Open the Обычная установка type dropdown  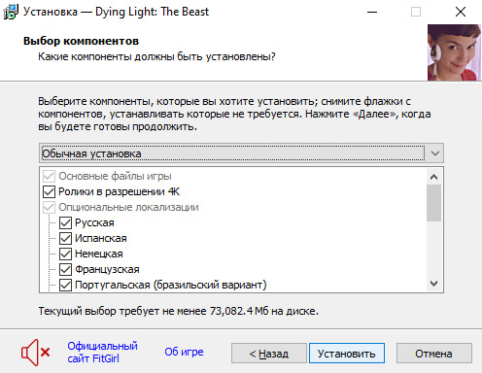(x=241, y=153)
